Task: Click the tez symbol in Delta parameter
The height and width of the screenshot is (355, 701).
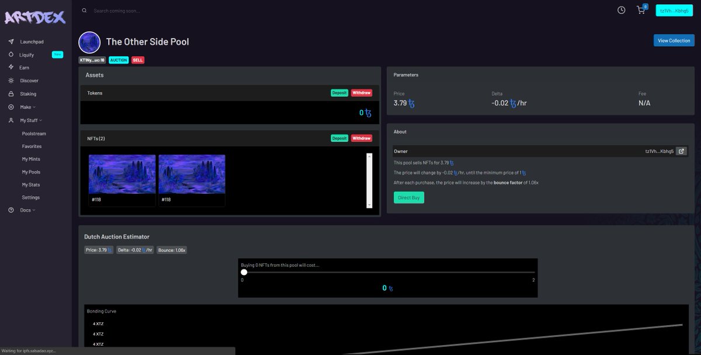Action: click(x=513, y=103)
